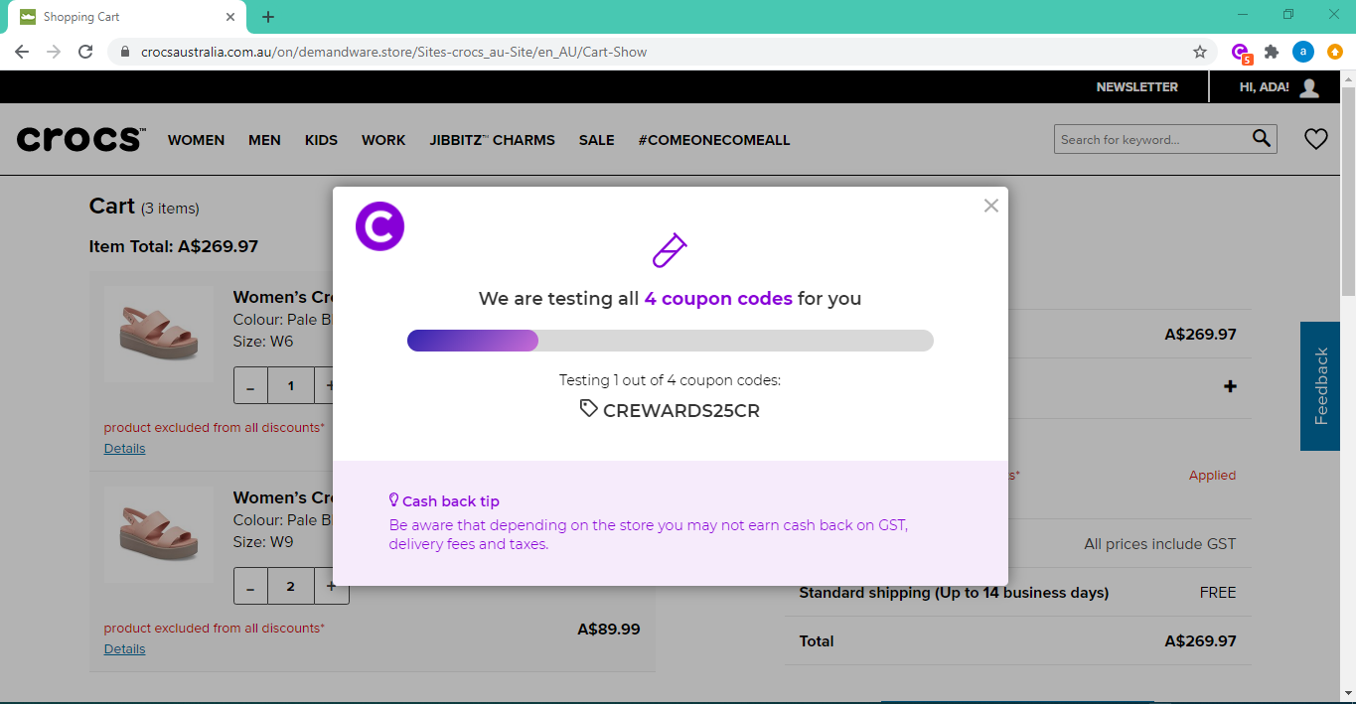The height and width of the screenshot is (704, 1356).
Task: Close the coupon testing popup
Action: [990, 206]
